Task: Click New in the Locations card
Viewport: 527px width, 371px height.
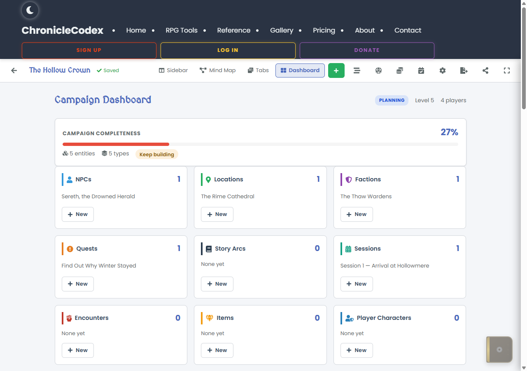Action: pyautogui.click(x=217, y=214)
